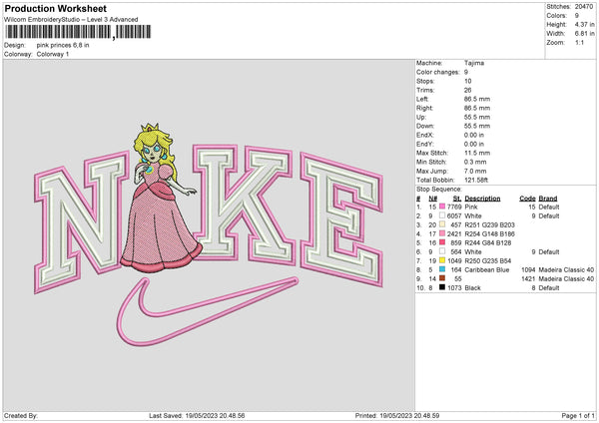Select the Stops value 10
The height and width of the screenshot is (423, 599).
[467, 81]
